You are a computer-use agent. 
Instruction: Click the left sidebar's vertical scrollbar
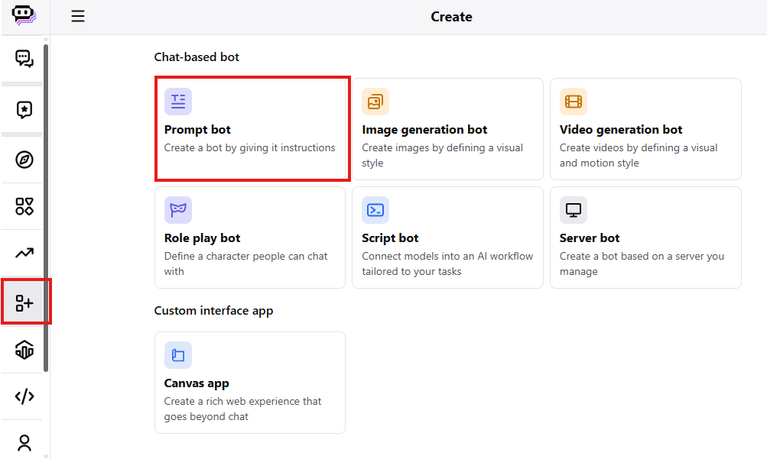pos(46,206)
